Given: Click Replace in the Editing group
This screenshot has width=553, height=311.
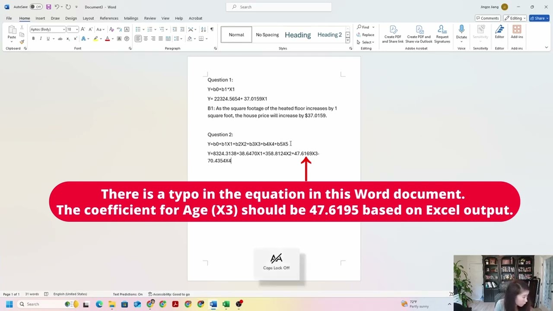Looking at the screenshot, I should coord(365,35).
